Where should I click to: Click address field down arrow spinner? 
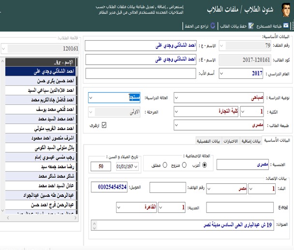(94, 228)
